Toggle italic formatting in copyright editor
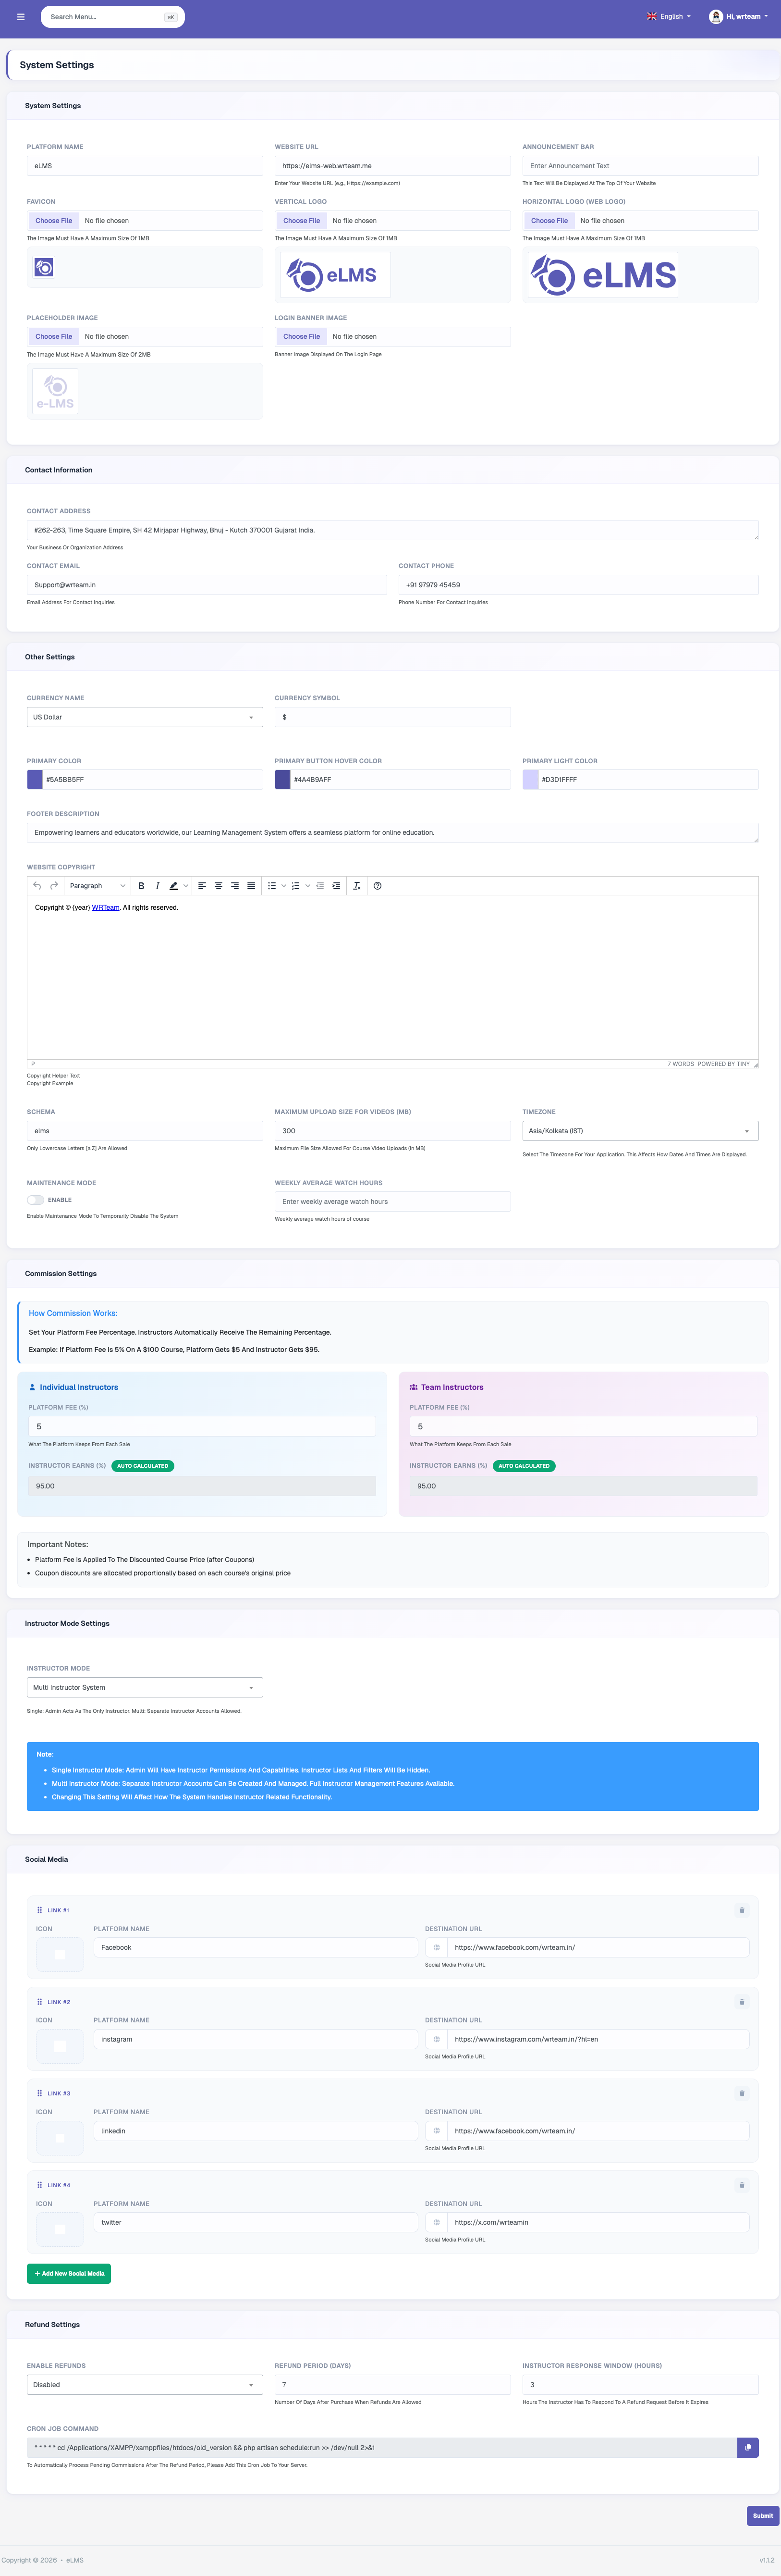 157,886
